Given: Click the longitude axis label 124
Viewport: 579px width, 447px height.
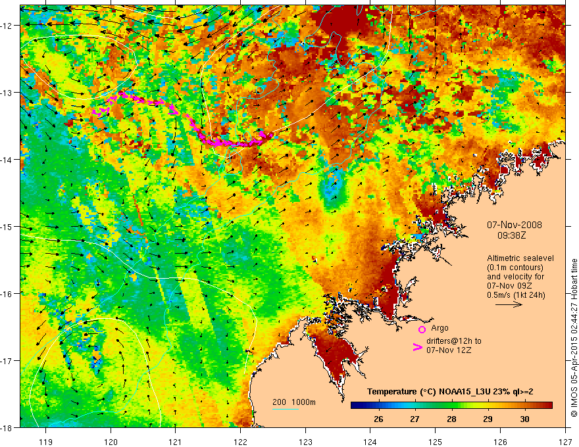Looking at the screenshot, I should click(x=370, y=442).
